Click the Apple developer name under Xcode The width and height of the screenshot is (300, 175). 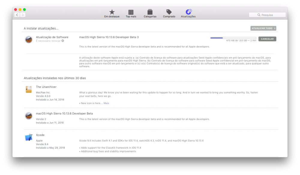(39, 141)
